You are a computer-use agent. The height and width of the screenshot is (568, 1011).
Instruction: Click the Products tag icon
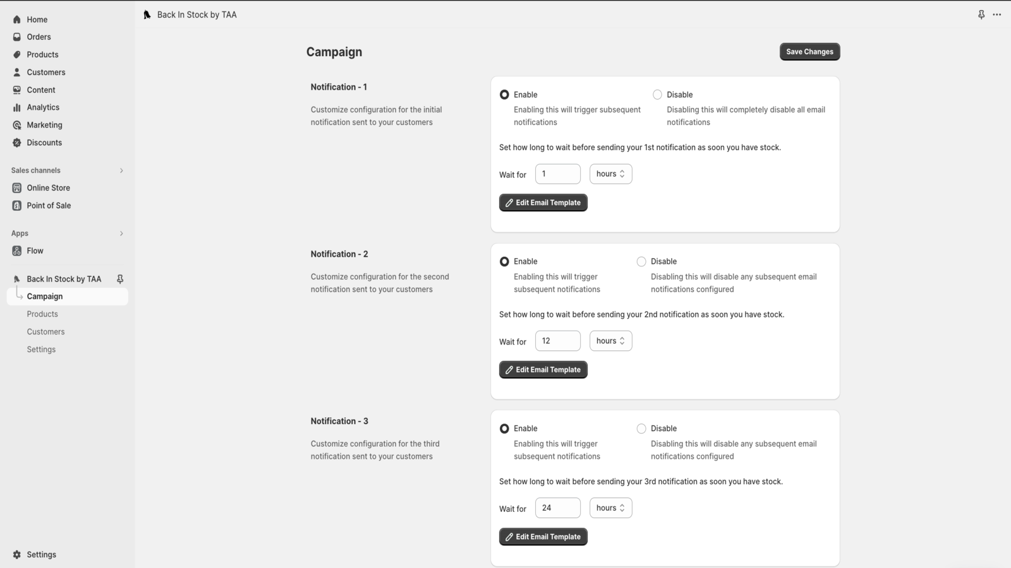(x=17, y=55)
